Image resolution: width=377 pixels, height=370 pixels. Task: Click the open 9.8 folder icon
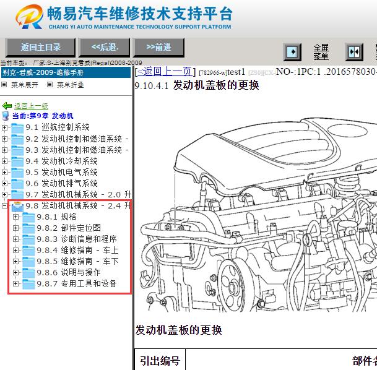(x=17, y=206)
